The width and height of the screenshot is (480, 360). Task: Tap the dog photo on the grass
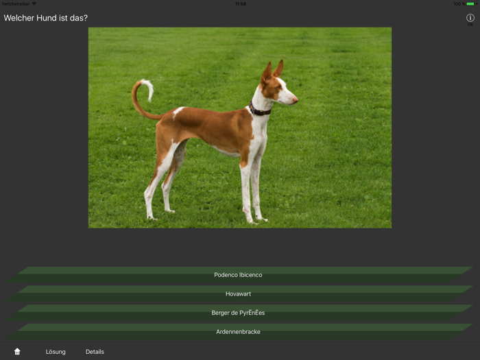tap(240, 128)
